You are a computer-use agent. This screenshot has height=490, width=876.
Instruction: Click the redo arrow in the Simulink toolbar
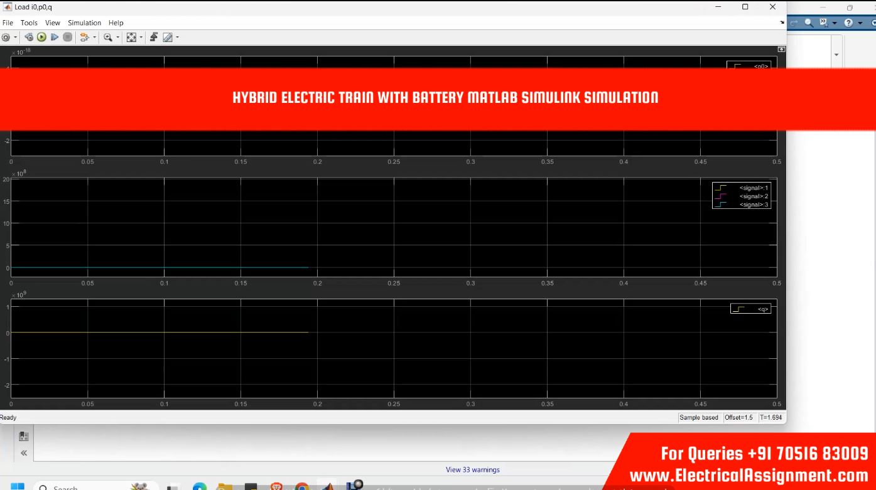coord(794,23)
